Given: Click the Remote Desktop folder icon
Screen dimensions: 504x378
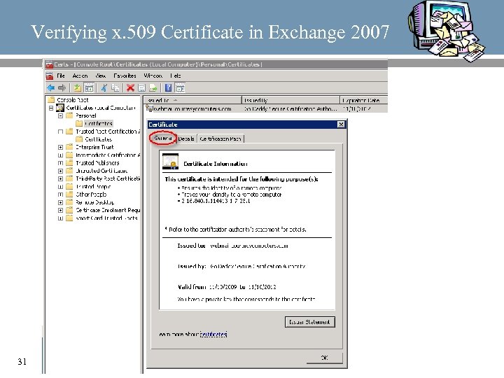Looking at the screenshot, I should tap(69, 202).
